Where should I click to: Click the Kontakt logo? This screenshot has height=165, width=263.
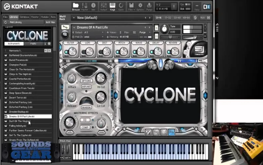tap(21, 7)
